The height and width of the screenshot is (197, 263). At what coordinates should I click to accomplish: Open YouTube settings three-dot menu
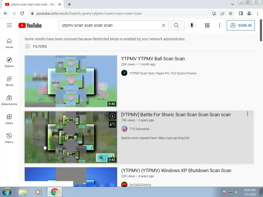coord(219,25)
